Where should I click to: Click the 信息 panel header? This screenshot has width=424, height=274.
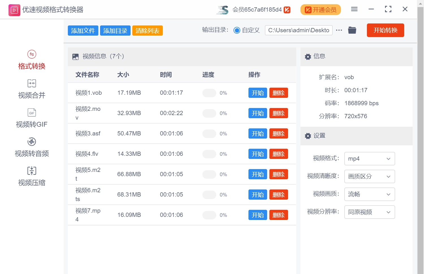[319, 57]
